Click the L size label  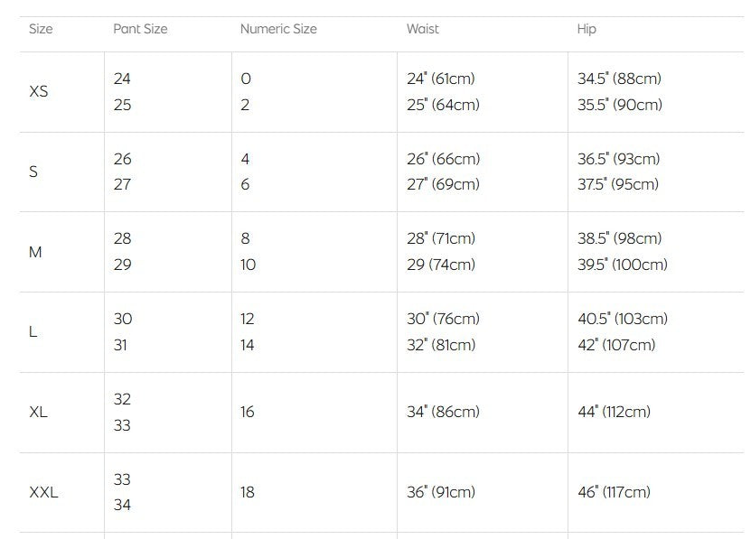click(33, 331)
